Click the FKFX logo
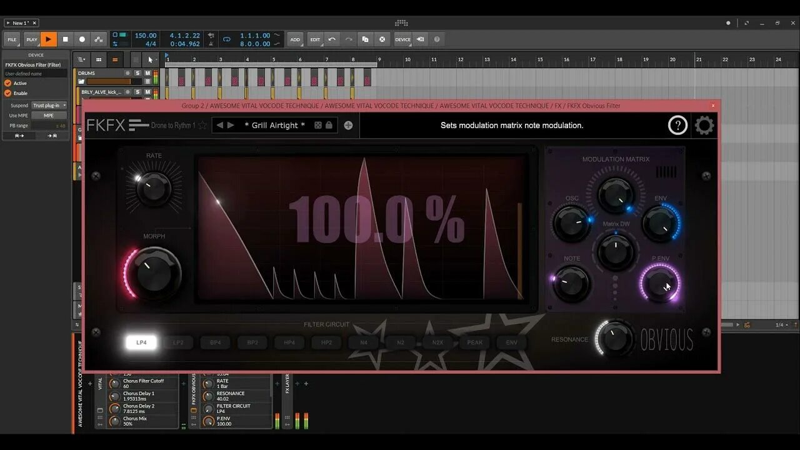The image size is (800, 450). pyautogui.click(x=117, y=125)
